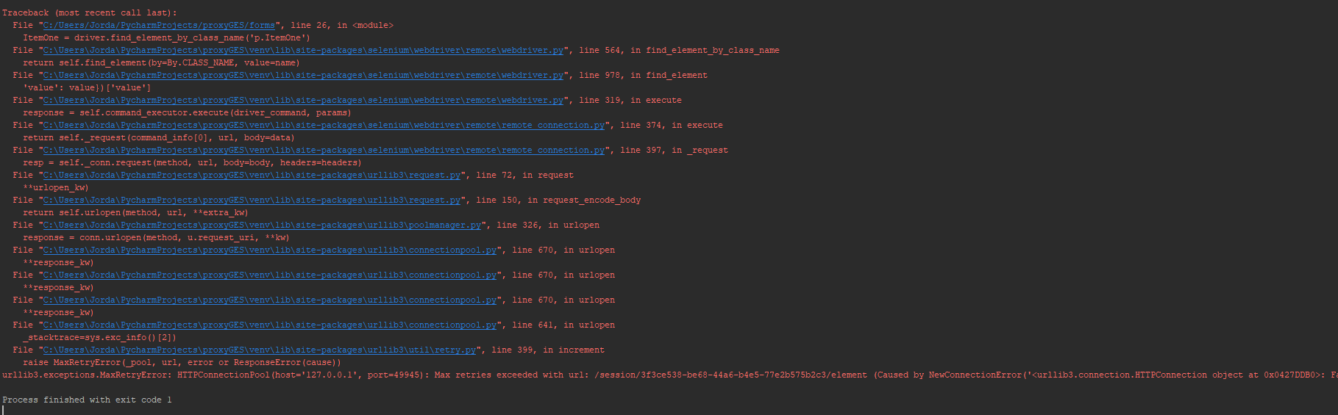Open remote_connection.py link for line 374
The image size is (1338, 415).
coord(323,125)
